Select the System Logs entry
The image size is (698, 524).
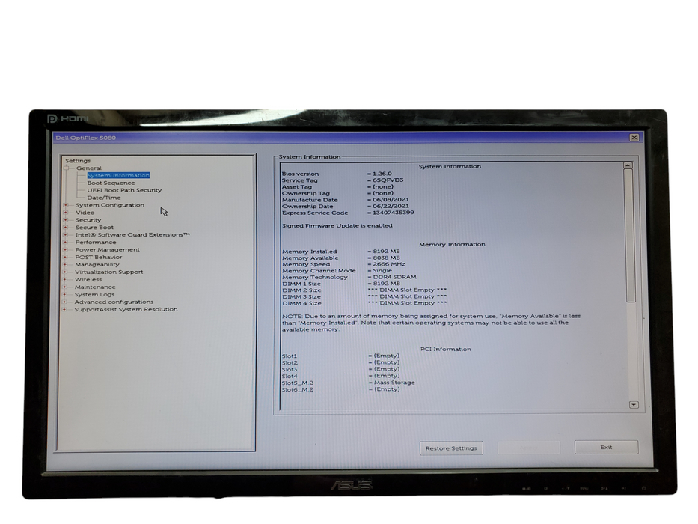click(x=94, y=294)
